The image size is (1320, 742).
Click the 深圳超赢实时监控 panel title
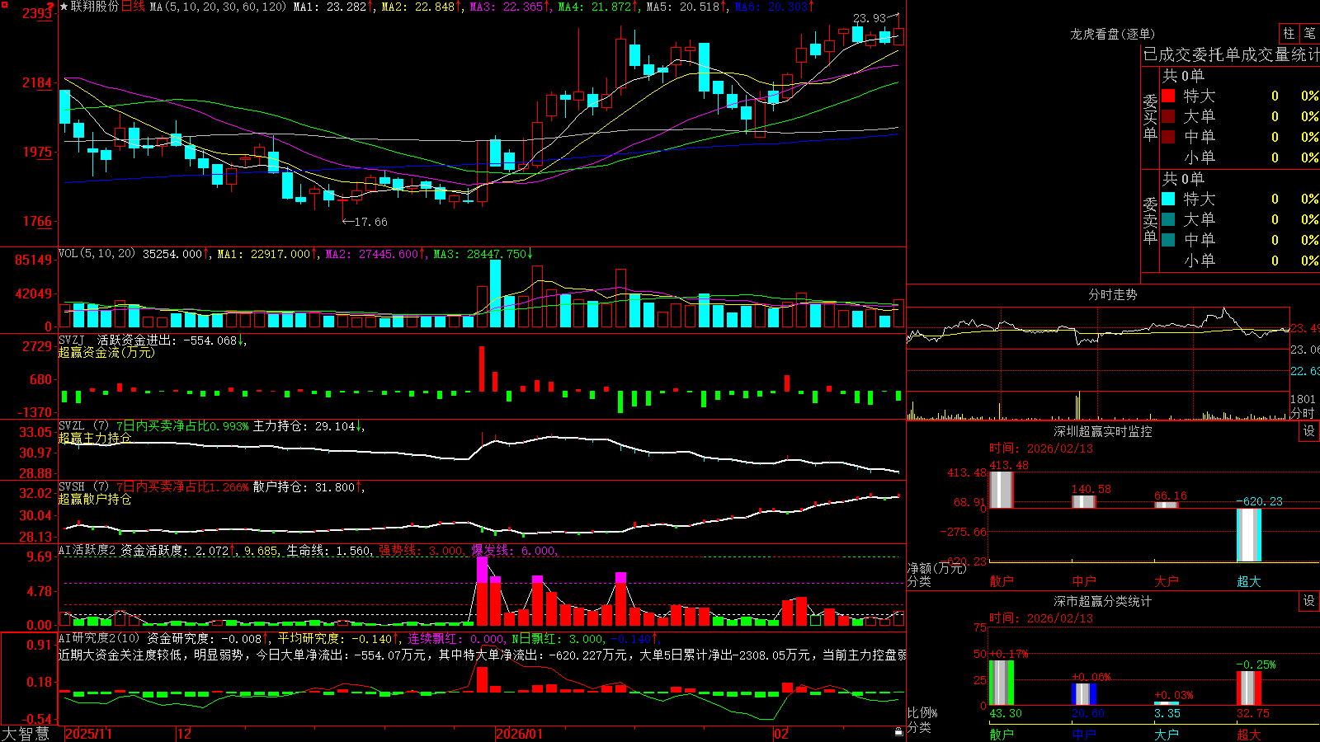tap(1102, 431)
